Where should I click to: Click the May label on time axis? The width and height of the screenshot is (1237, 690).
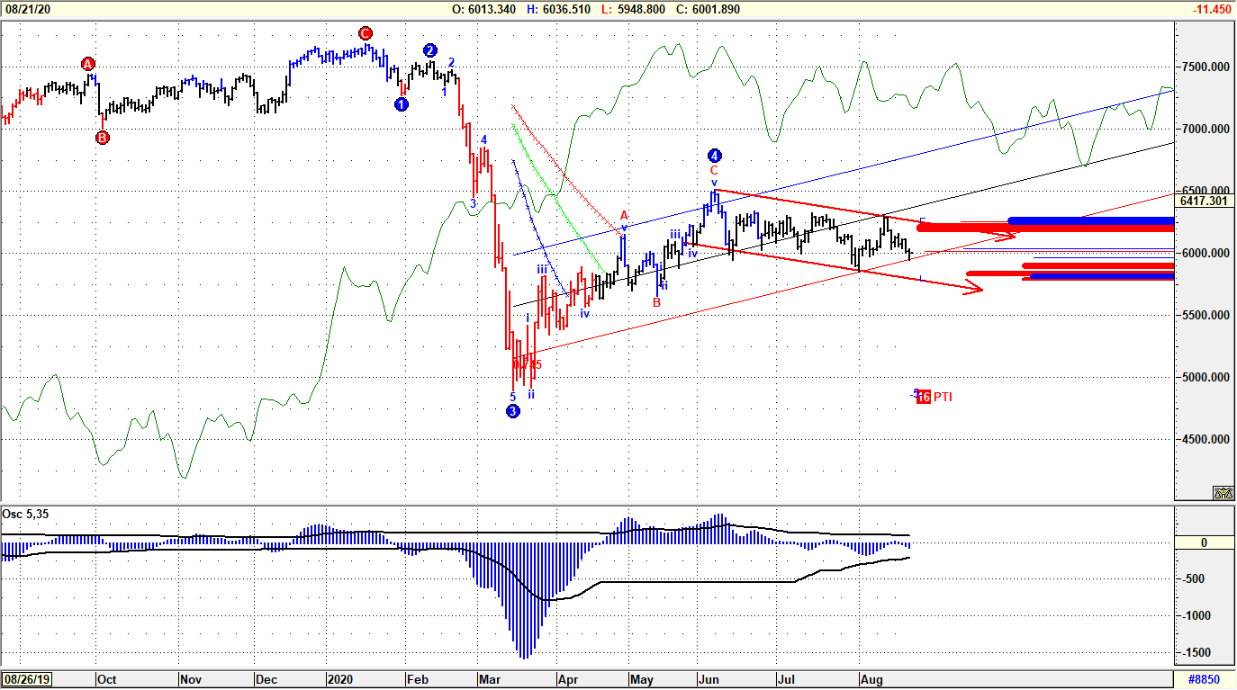pyautogui.click(x=641, y=680)
